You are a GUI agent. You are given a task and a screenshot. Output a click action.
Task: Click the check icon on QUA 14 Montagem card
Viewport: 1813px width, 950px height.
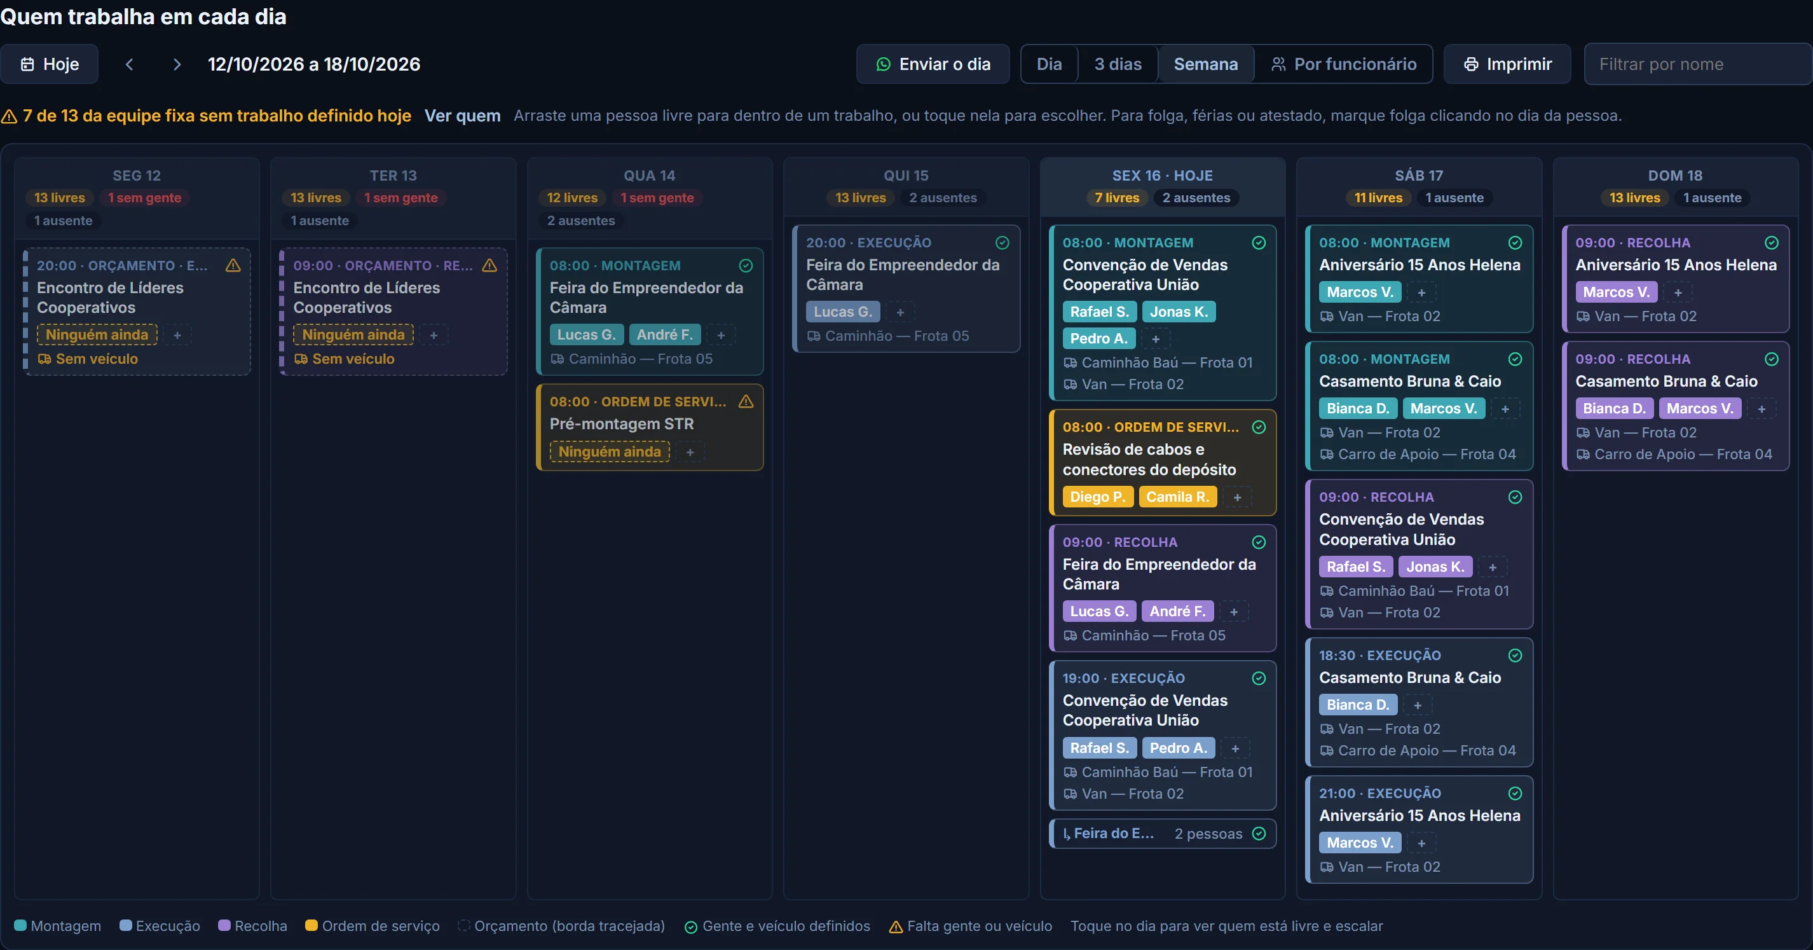coord(746,266)
